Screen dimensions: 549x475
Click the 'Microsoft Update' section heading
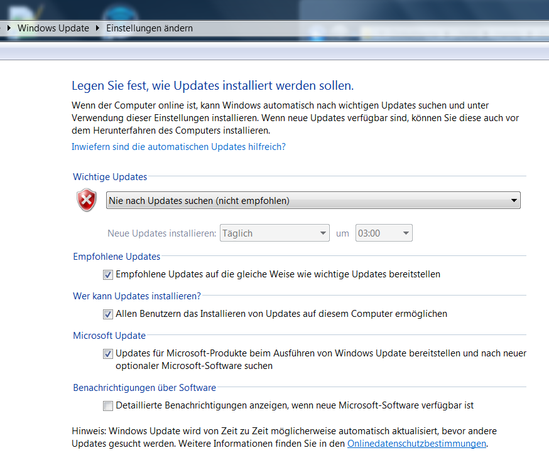tap(109, 336)
